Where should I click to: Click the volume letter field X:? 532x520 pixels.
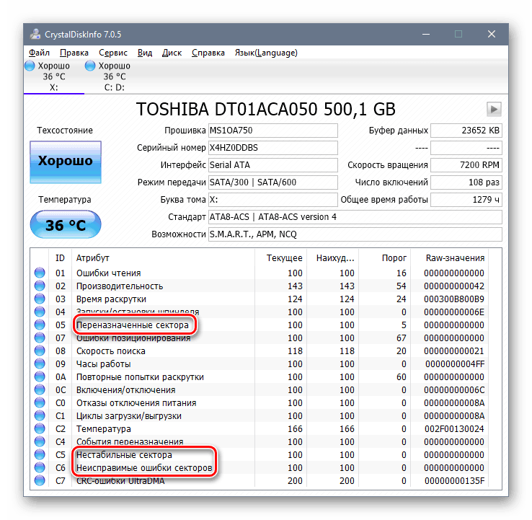tap(273, 200)
